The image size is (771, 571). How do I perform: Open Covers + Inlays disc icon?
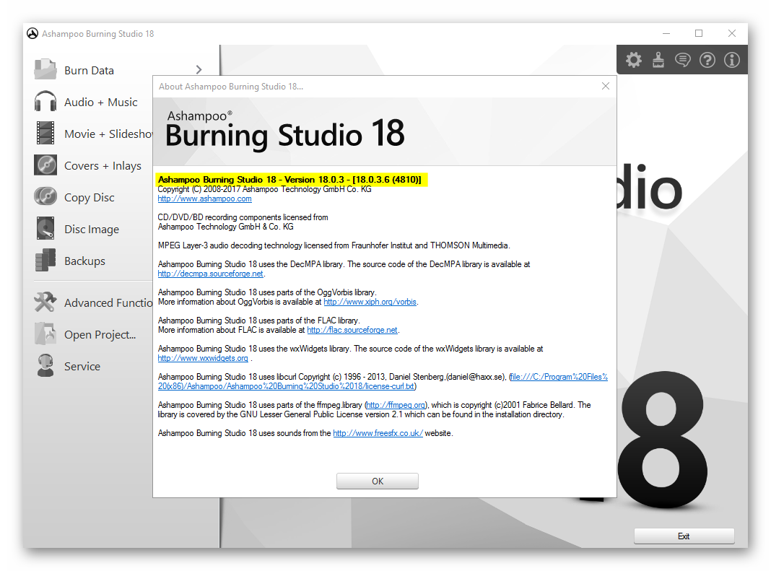(x=45, y=165)
